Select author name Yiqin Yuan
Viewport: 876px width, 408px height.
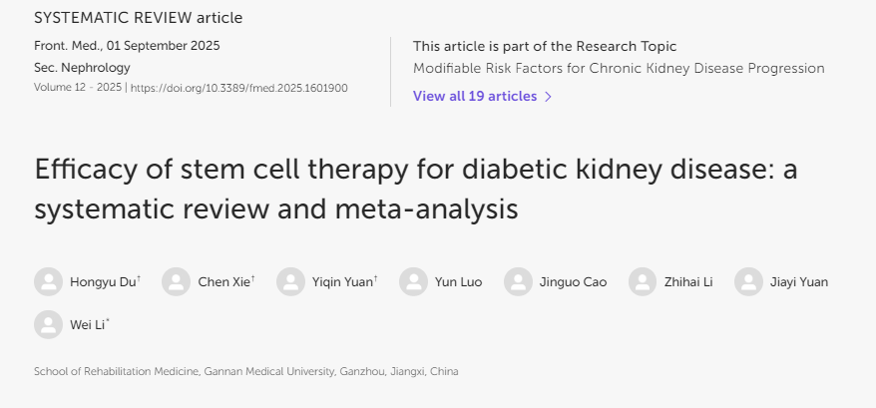[340, 281]
